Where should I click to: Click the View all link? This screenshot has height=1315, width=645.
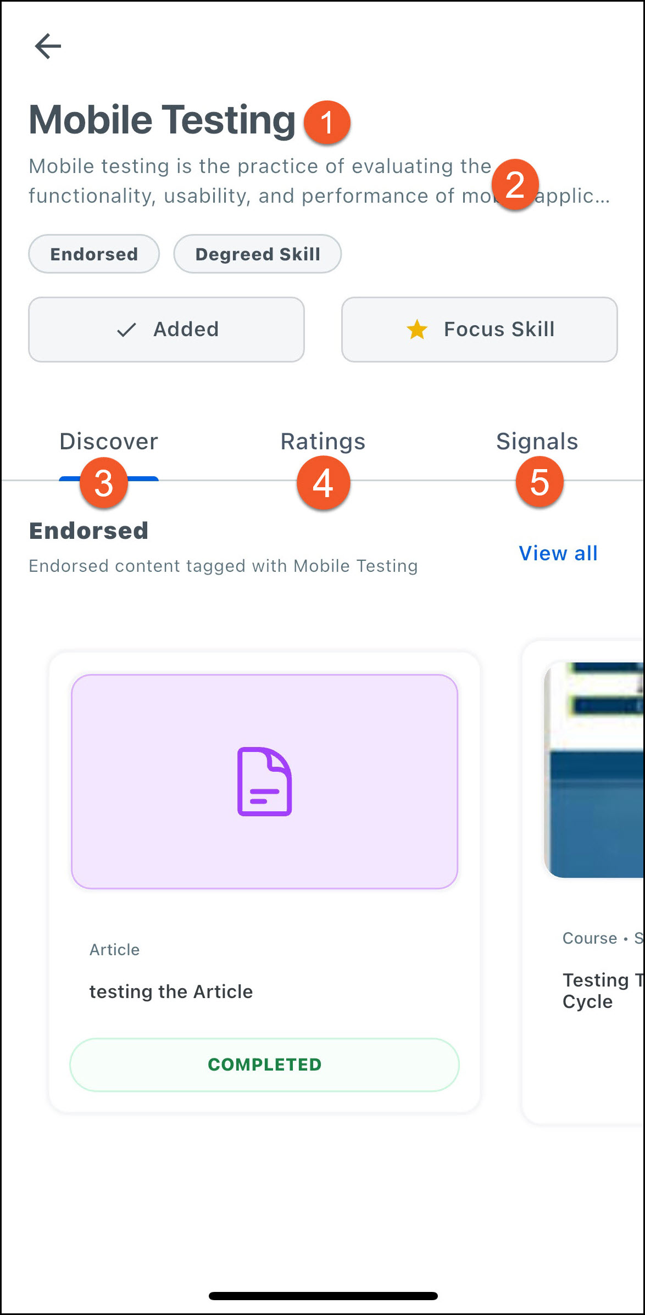558,553
